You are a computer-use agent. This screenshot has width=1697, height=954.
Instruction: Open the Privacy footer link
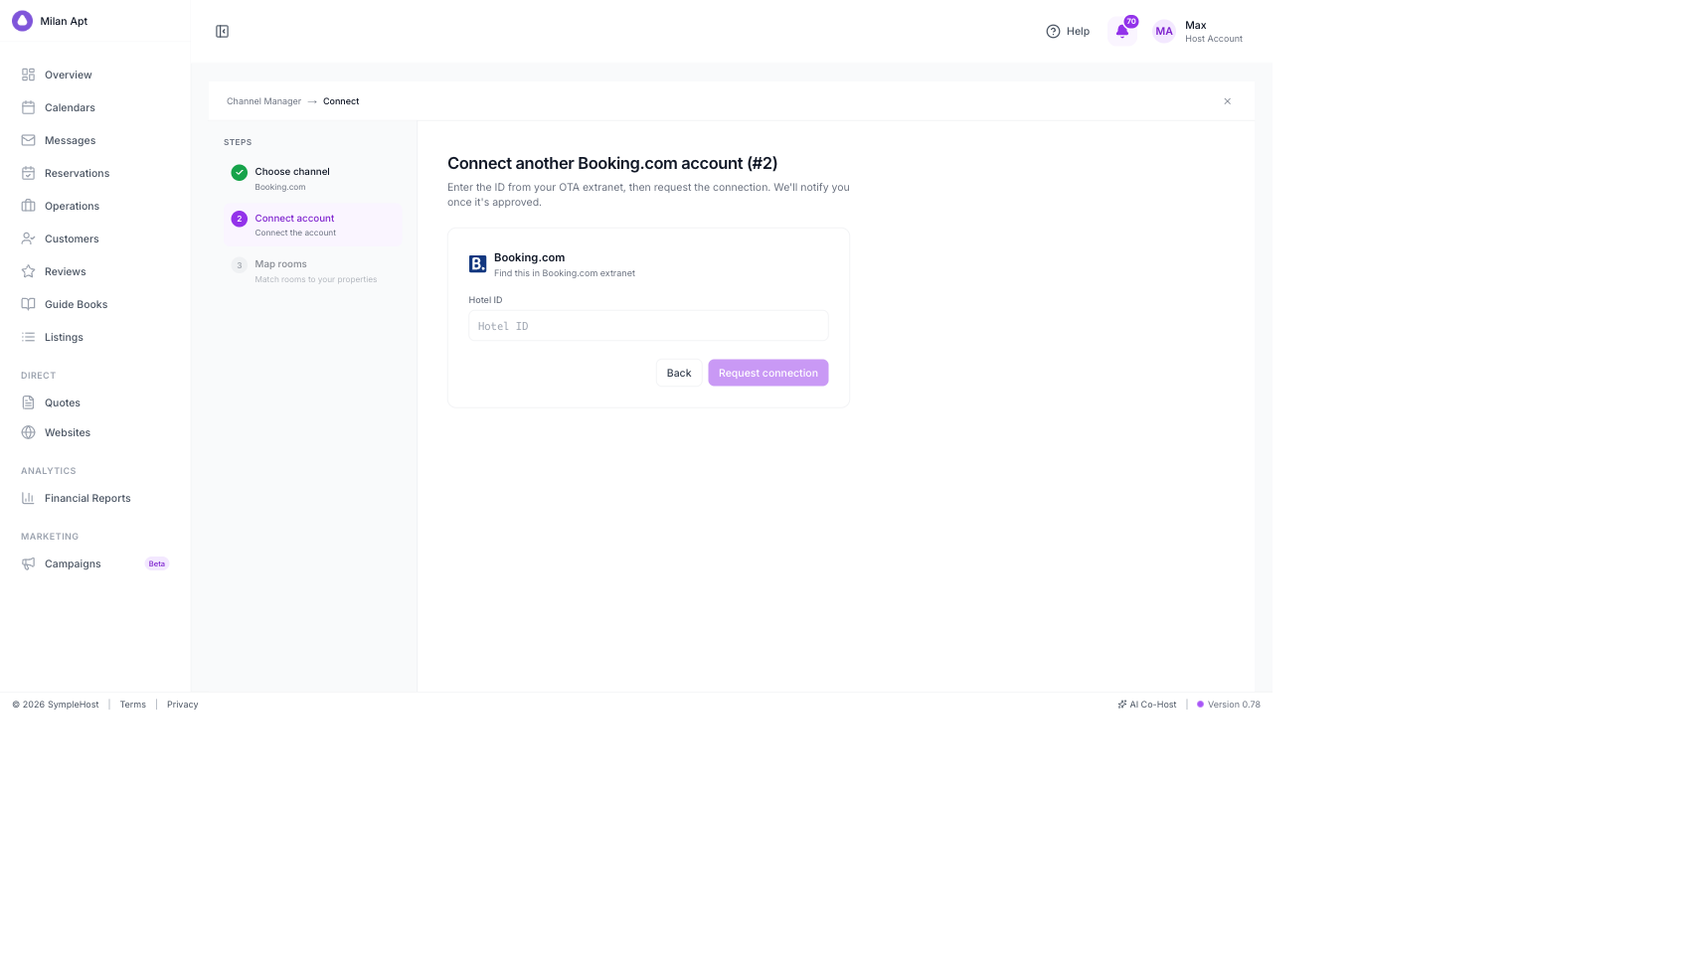pos(183,705)
